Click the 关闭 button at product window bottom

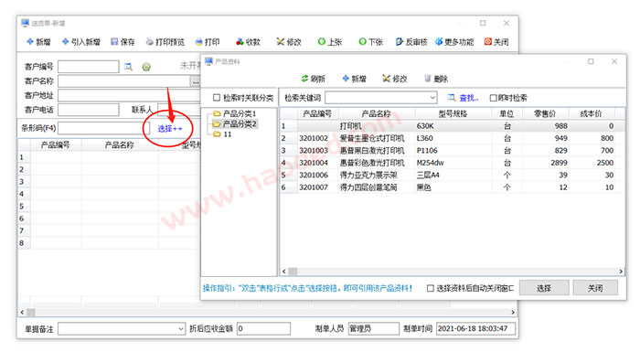(x=595, y=288)
